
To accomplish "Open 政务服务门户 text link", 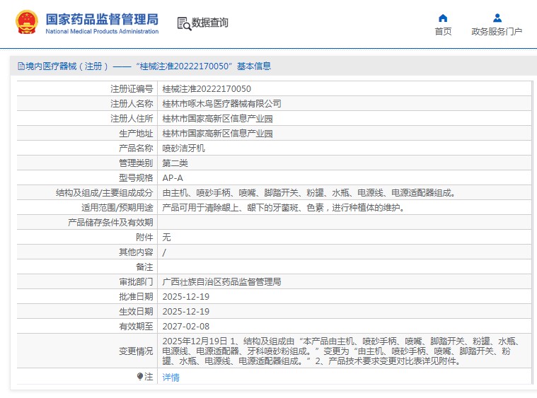I will click(x=497, y=32).
